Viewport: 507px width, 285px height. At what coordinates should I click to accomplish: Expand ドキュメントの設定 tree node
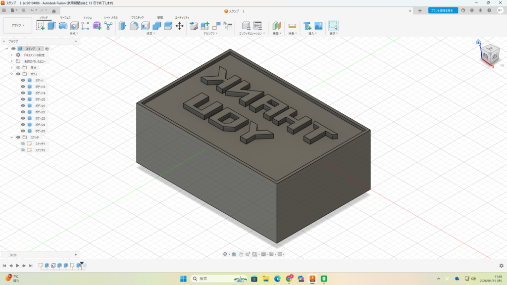click(11, 55)
